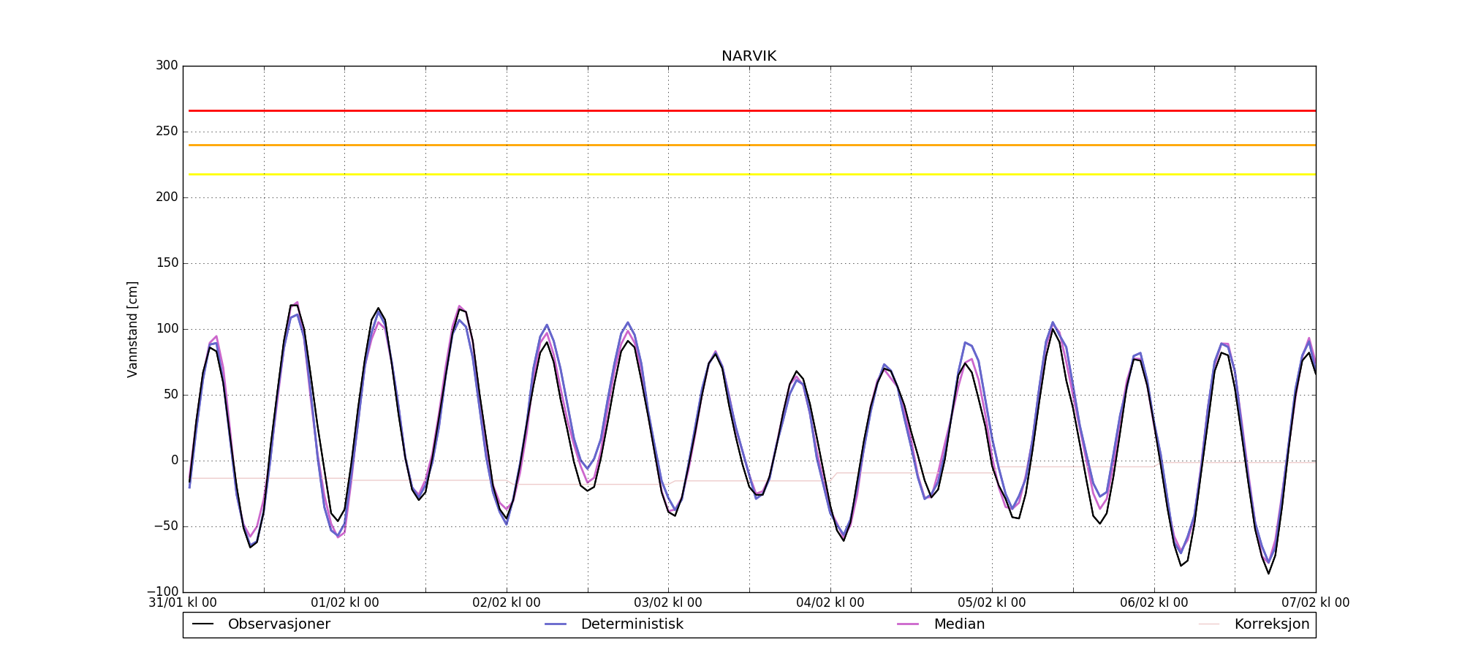Click the 31/01 kl 00 x-axis label
Viewport: 1462px width, 658px height.
(183, 603)
